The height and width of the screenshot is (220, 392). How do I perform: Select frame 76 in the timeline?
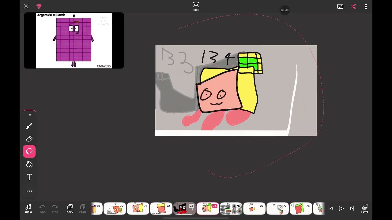click(254, 209)
